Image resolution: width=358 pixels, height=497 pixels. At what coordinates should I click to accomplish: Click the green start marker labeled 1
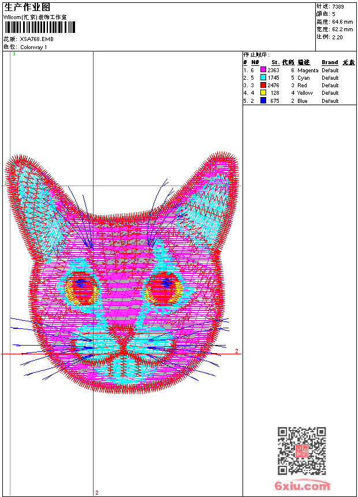tap(13, 54)
